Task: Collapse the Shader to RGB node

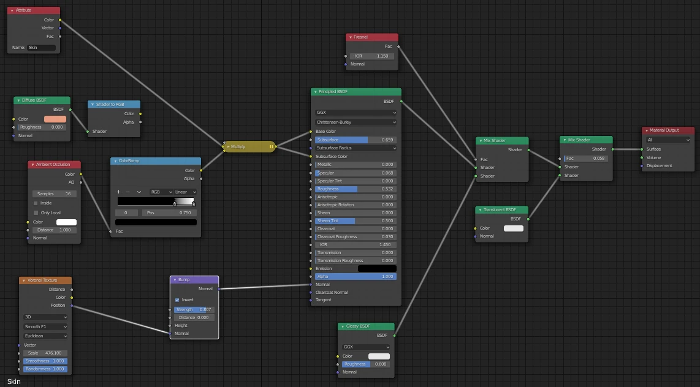Action: 93,104
